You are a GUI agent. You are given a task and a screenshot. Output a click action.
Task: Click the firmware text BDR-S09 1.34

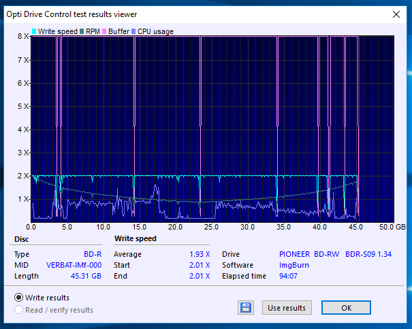pos(368,254)
